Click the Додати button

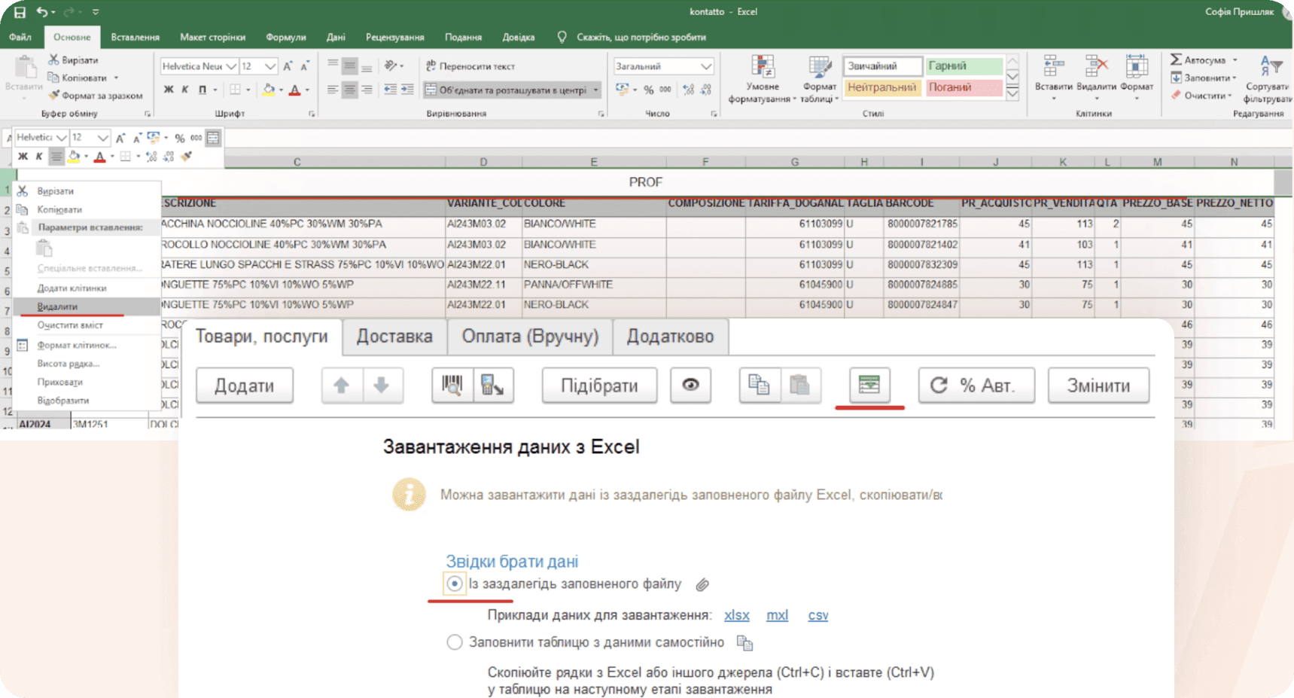click(x=245, y=386)
